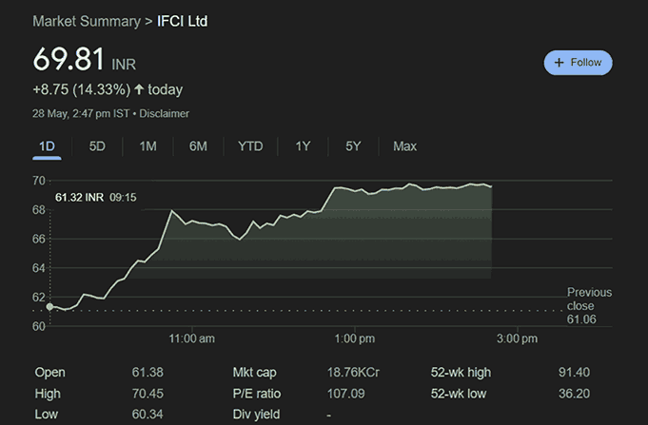Click the 3:00 pm axis label
The height and width of the screenshot is (425, 648).
click(517, 338)
